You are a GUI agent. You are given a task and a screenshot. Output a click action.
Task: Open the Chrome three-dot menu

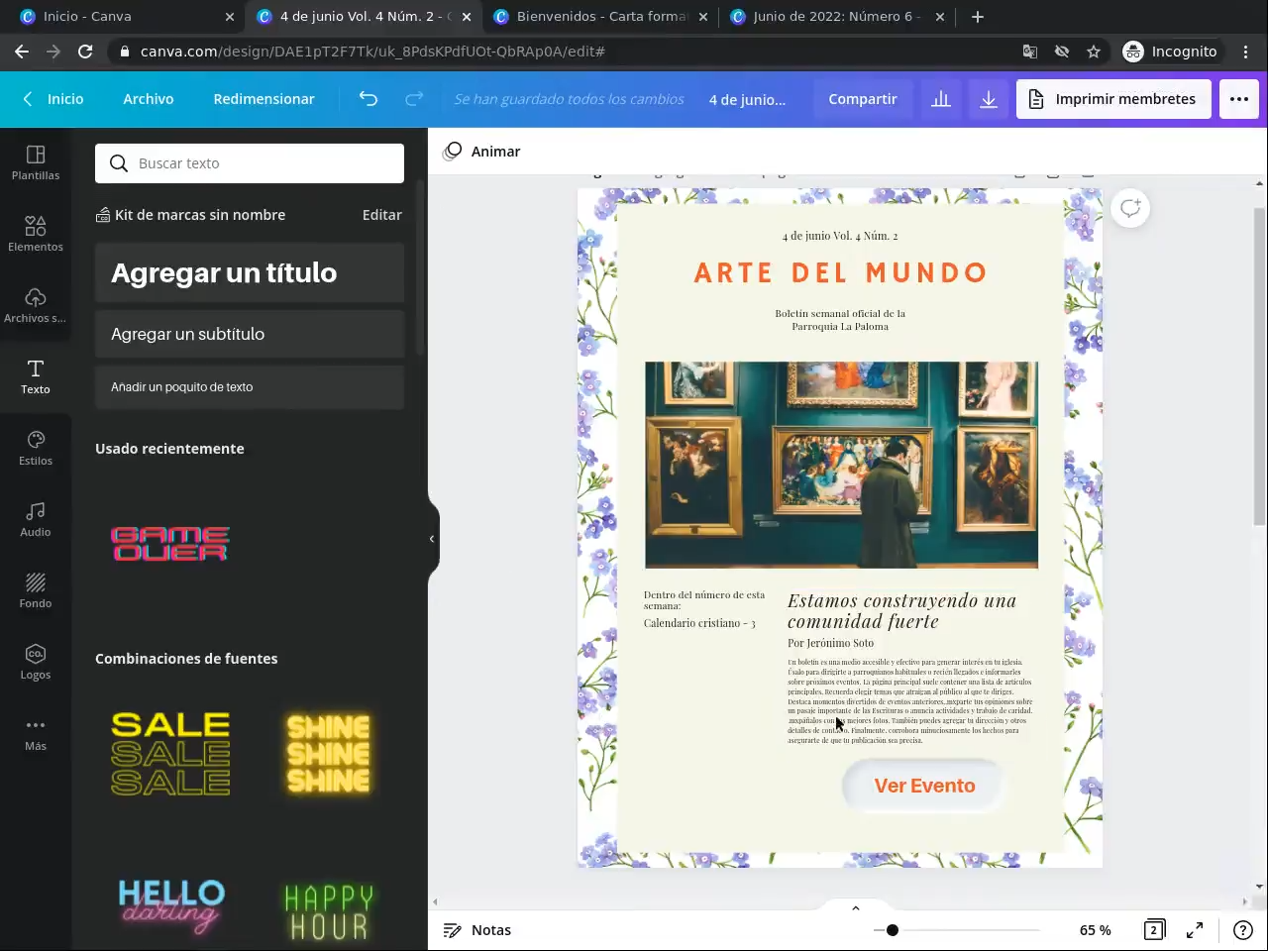[x=1246, y=52]
